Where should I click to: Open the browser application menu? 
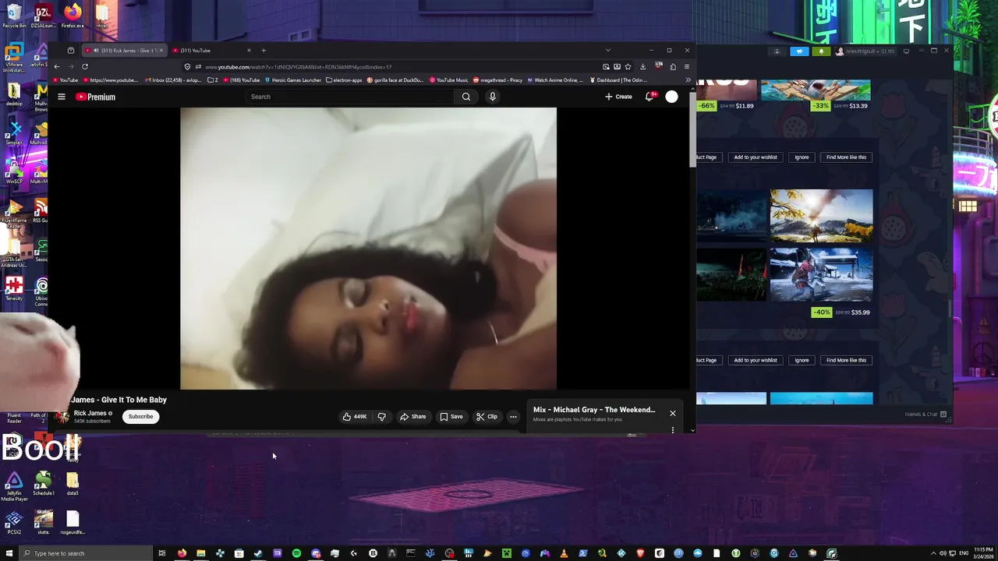pos(686,66)
